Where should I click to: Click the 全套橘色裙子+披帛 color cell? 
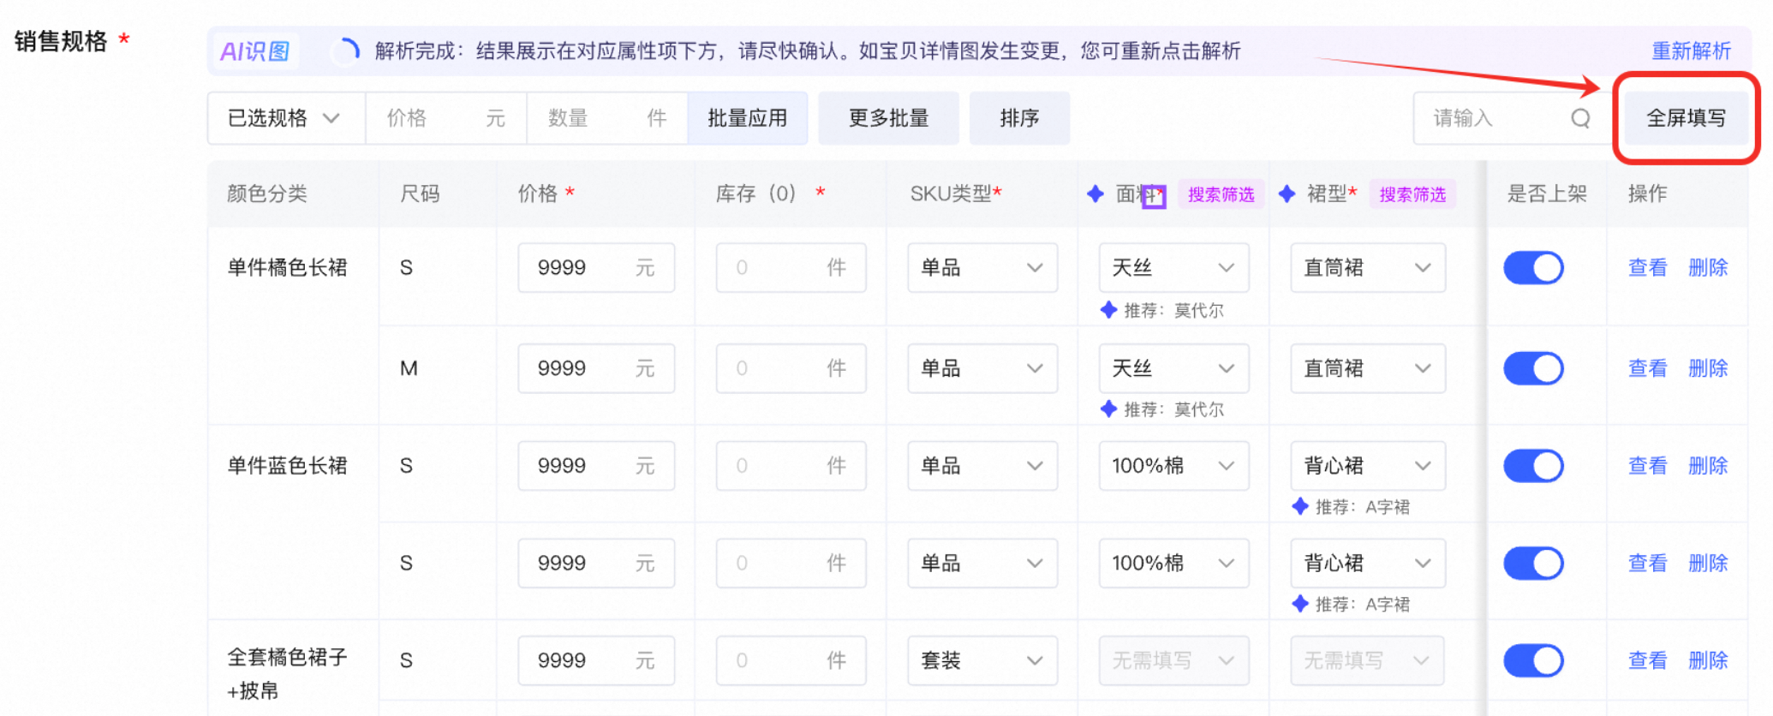[x=287, y=674]
